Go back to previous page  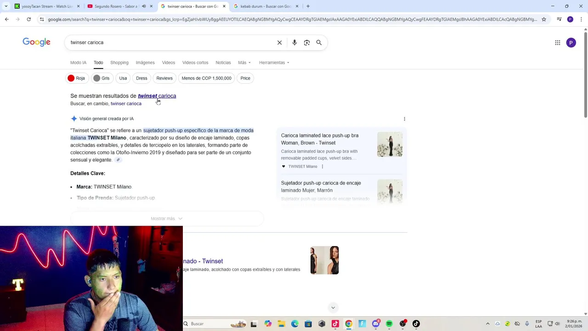[6, 19]
